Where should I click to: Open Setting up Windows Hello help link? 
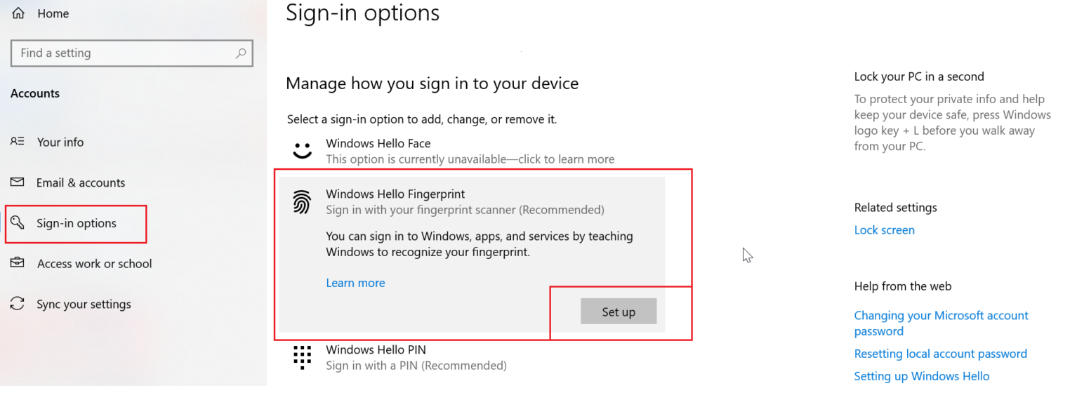coord(922,376)
